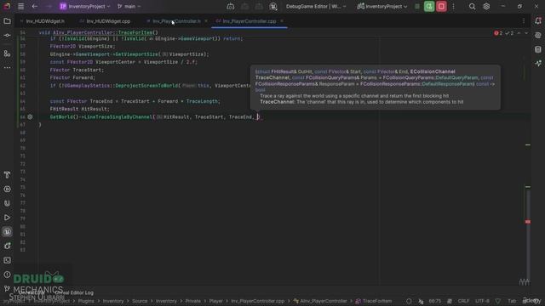Open the main branch dropdown

coord(129,6)
